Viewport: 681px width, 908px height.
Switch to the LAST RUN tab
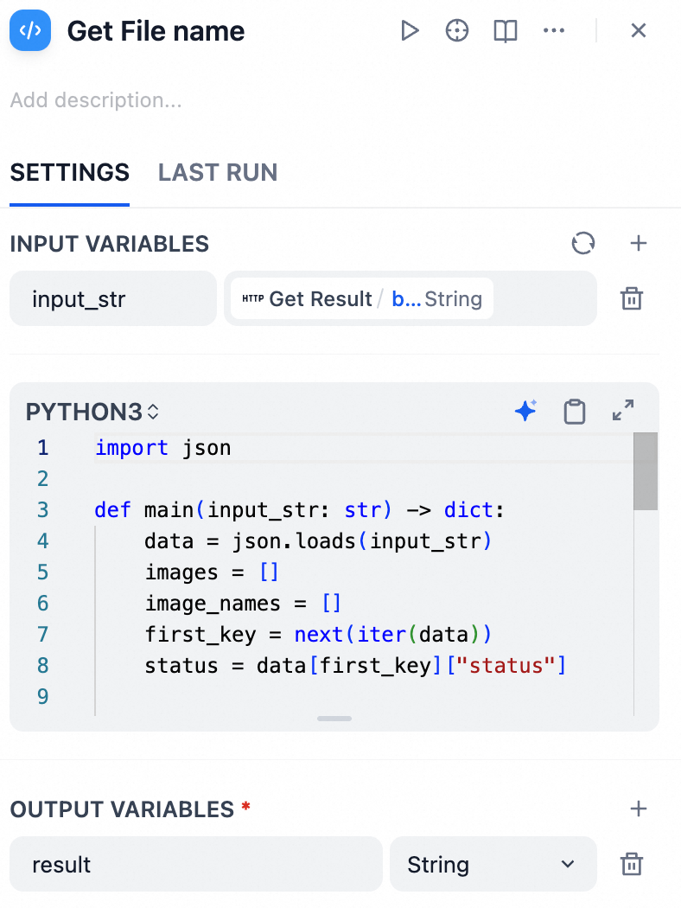click(218, 173)
